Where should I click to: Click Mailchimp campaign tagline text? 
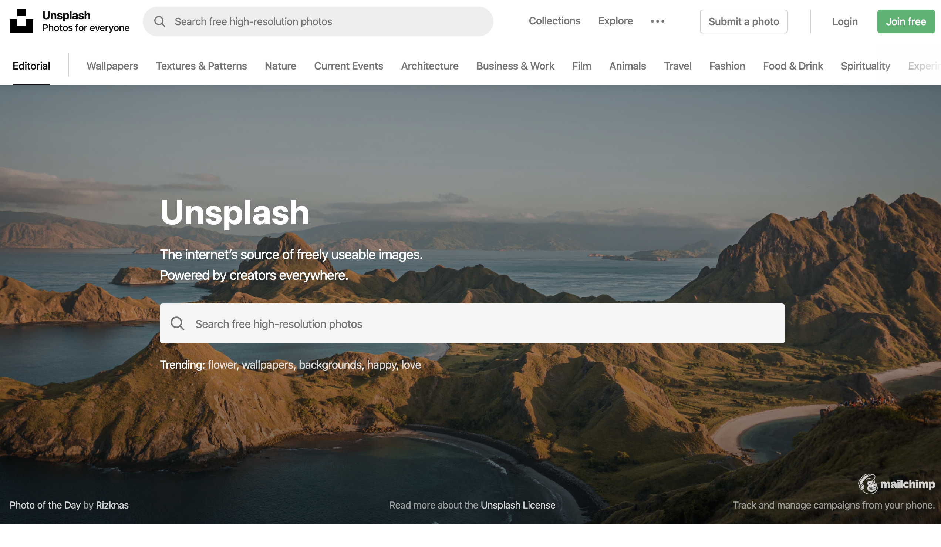point(833,505)
